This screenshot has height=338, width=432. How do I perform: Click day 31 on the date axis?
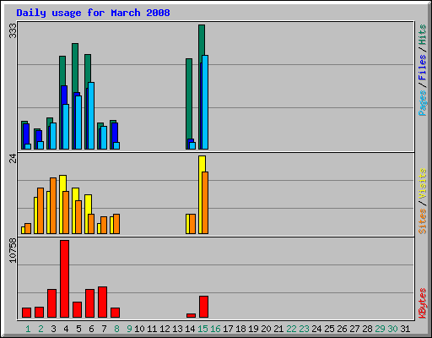[x=405, y=329]
